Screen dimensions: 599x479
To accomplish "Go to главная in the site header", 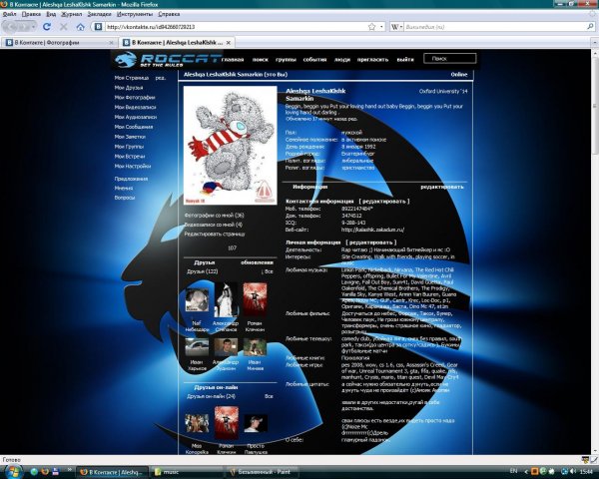I will 233,59.
